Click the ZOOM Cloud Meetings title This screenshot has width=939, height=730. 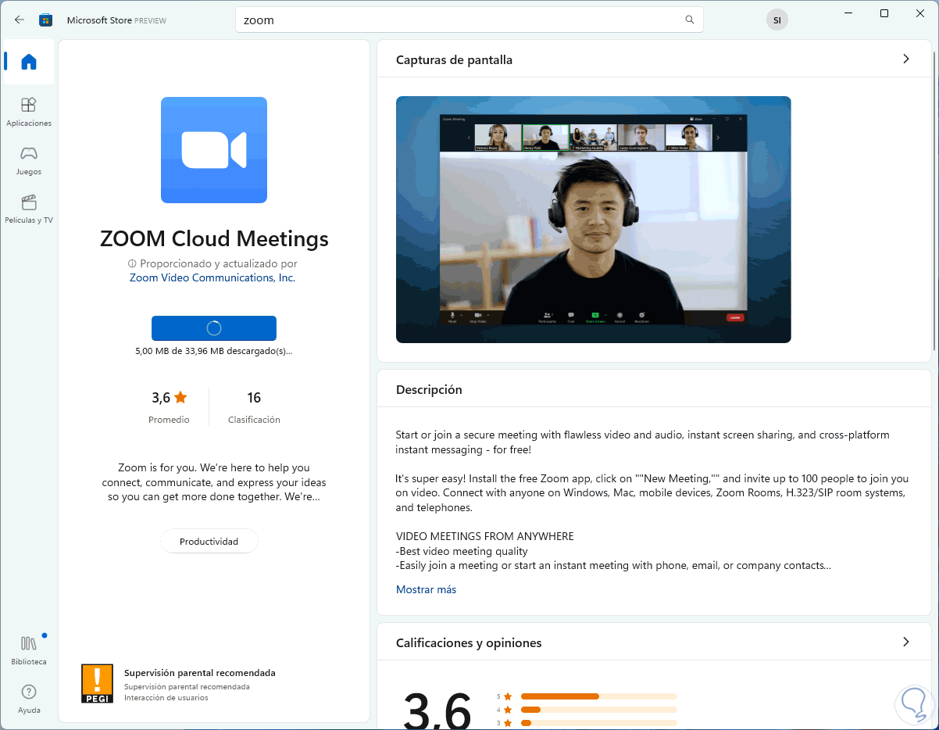pyautogui.click(x=214, y=238)
